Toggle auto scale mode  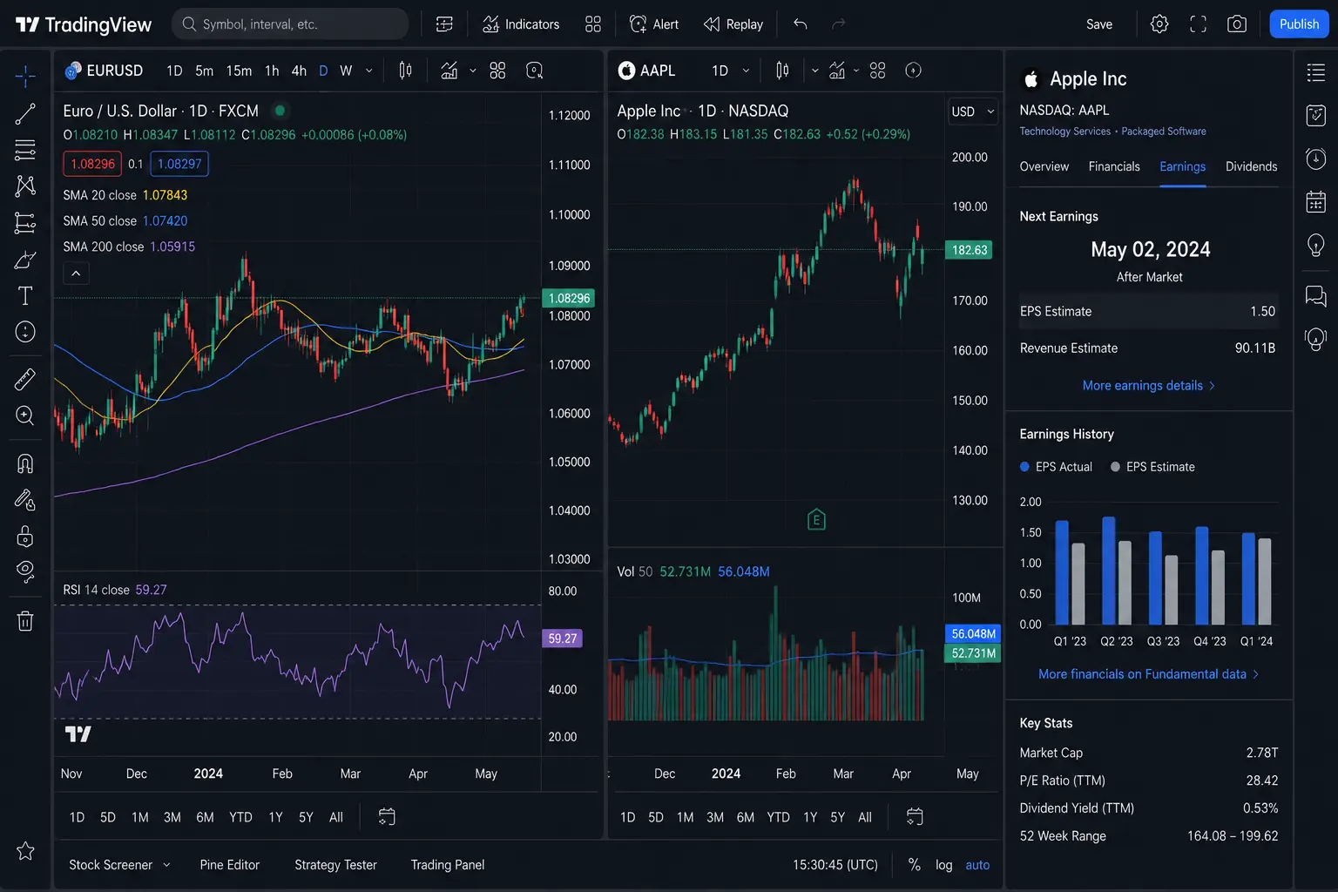tap(977, 865)
